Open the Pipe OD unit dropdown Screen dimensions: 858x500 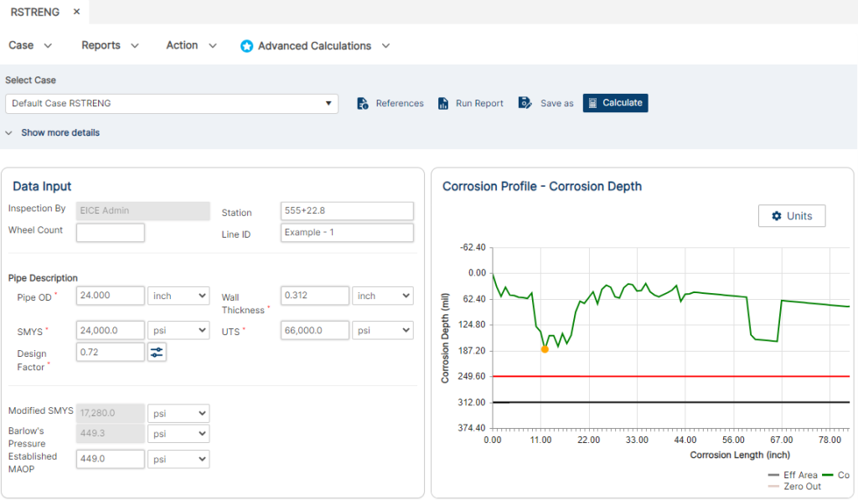178,295
